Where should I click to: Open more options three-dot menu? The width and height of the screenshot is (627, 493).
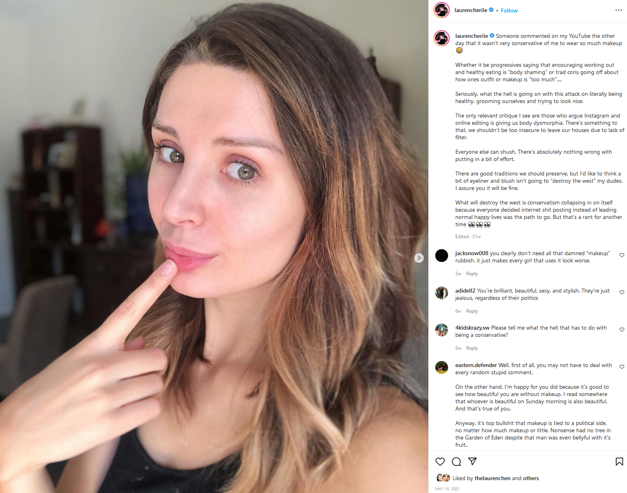point(619,10)
